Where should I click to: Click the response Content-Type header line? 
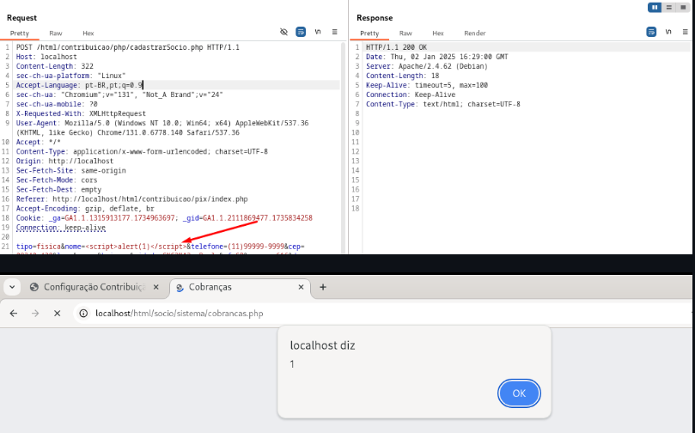(442, 104)
